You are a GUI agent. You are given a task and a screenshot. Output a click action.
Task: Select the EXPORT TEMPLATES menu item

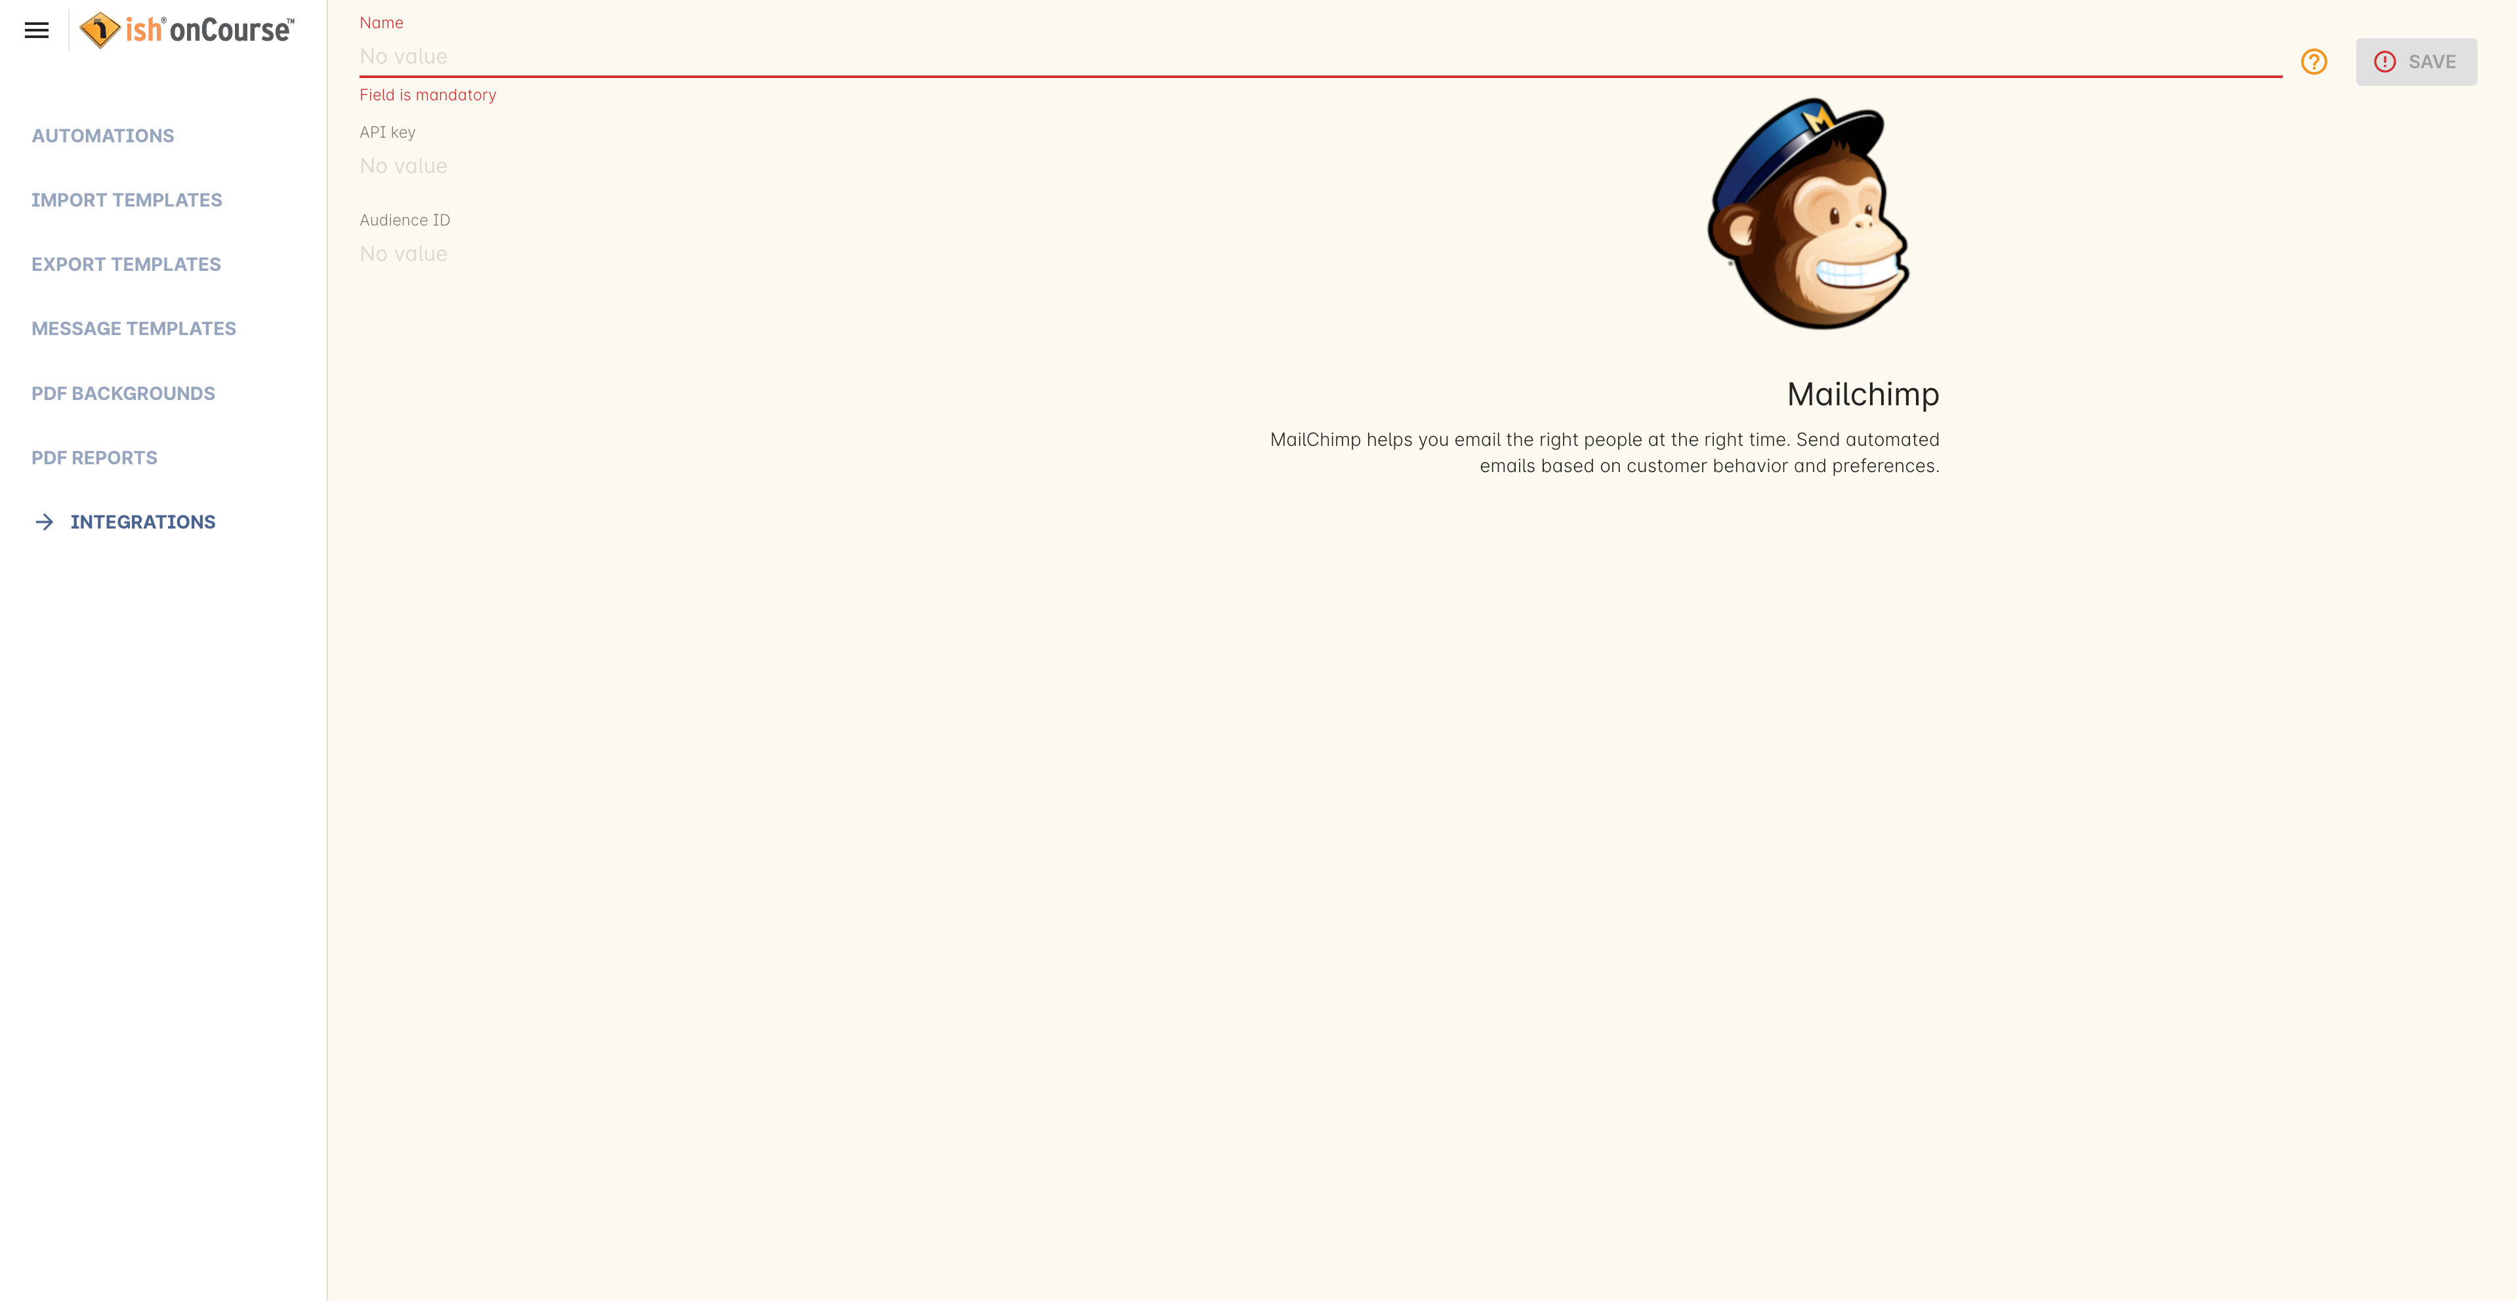pyautogui.click(x=126, y=264)
